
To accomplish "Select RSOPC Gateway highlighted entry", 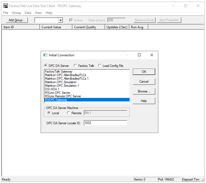I will (x=87, y=100).
